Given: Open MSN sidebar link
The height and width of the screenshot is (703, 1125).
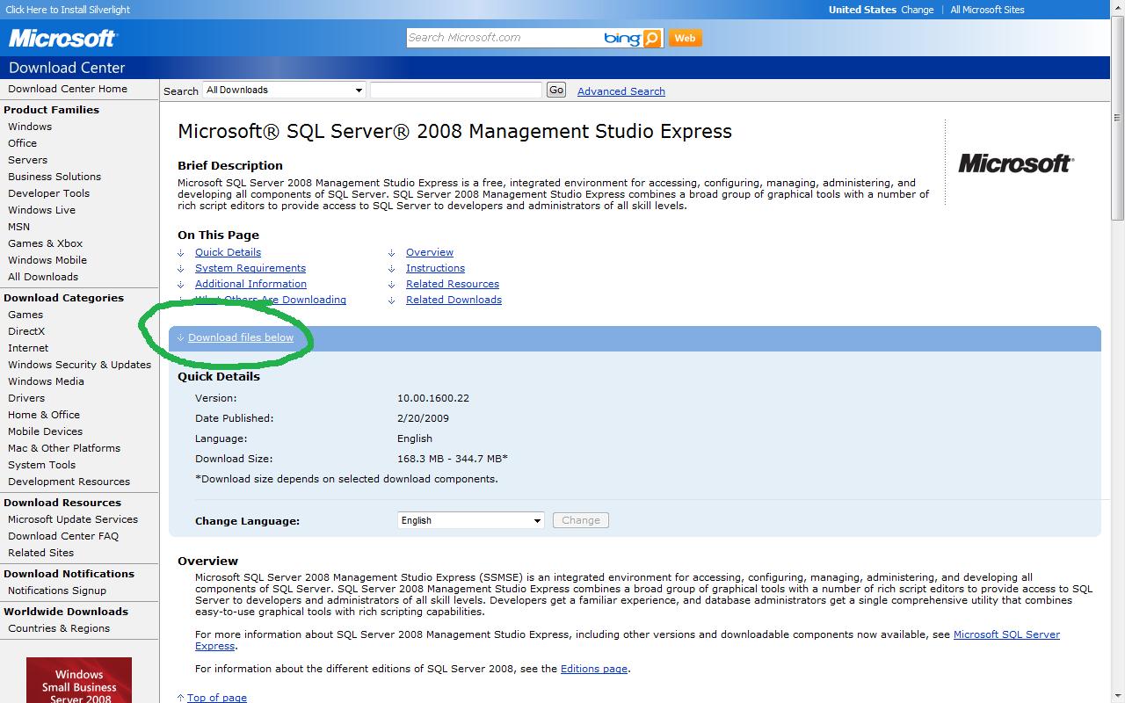Looking at the screenshot, I should click(x=18, y=227).
